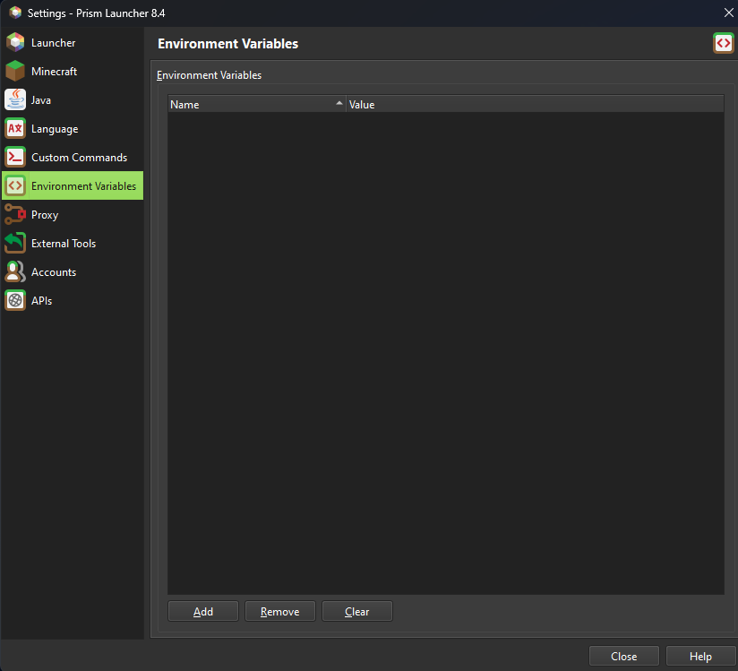Click the Environment Variables group label
Screen dimensions: 738x671
pyautogui.click(x=209, y=75)
